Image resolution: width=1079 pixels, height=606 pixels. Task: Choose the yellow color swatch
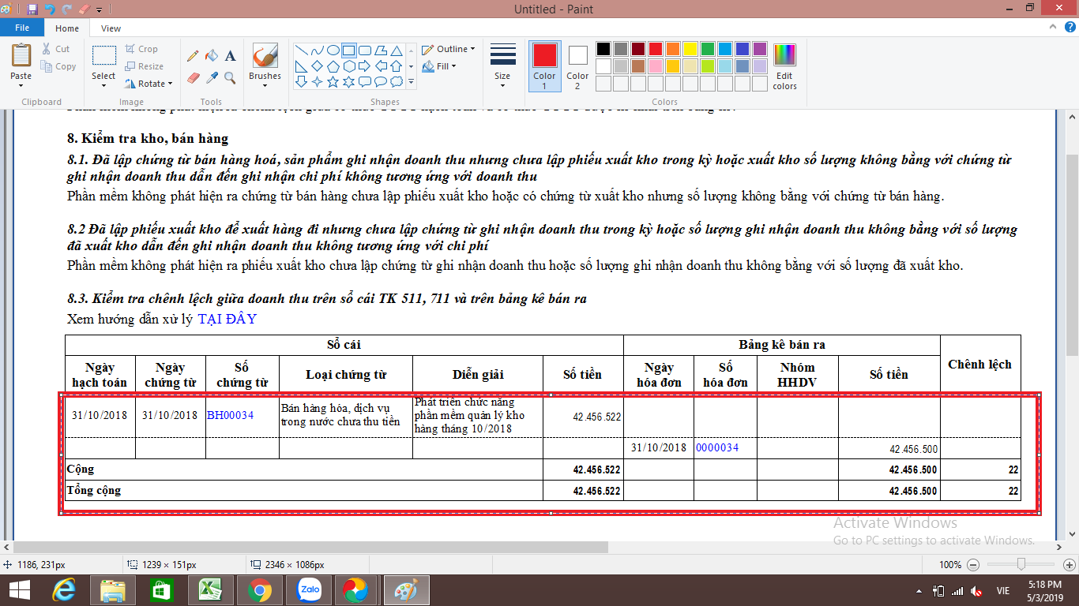coord(690,49)
